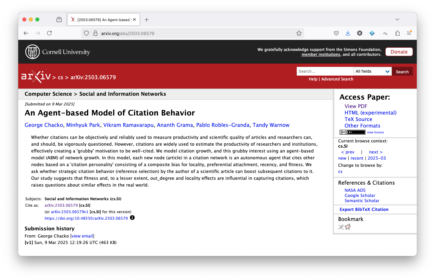Close the arXiv 2503.06579 tab
Viewport: 435px width, 280px height.
pyautogui.click(x=134, y=19)
